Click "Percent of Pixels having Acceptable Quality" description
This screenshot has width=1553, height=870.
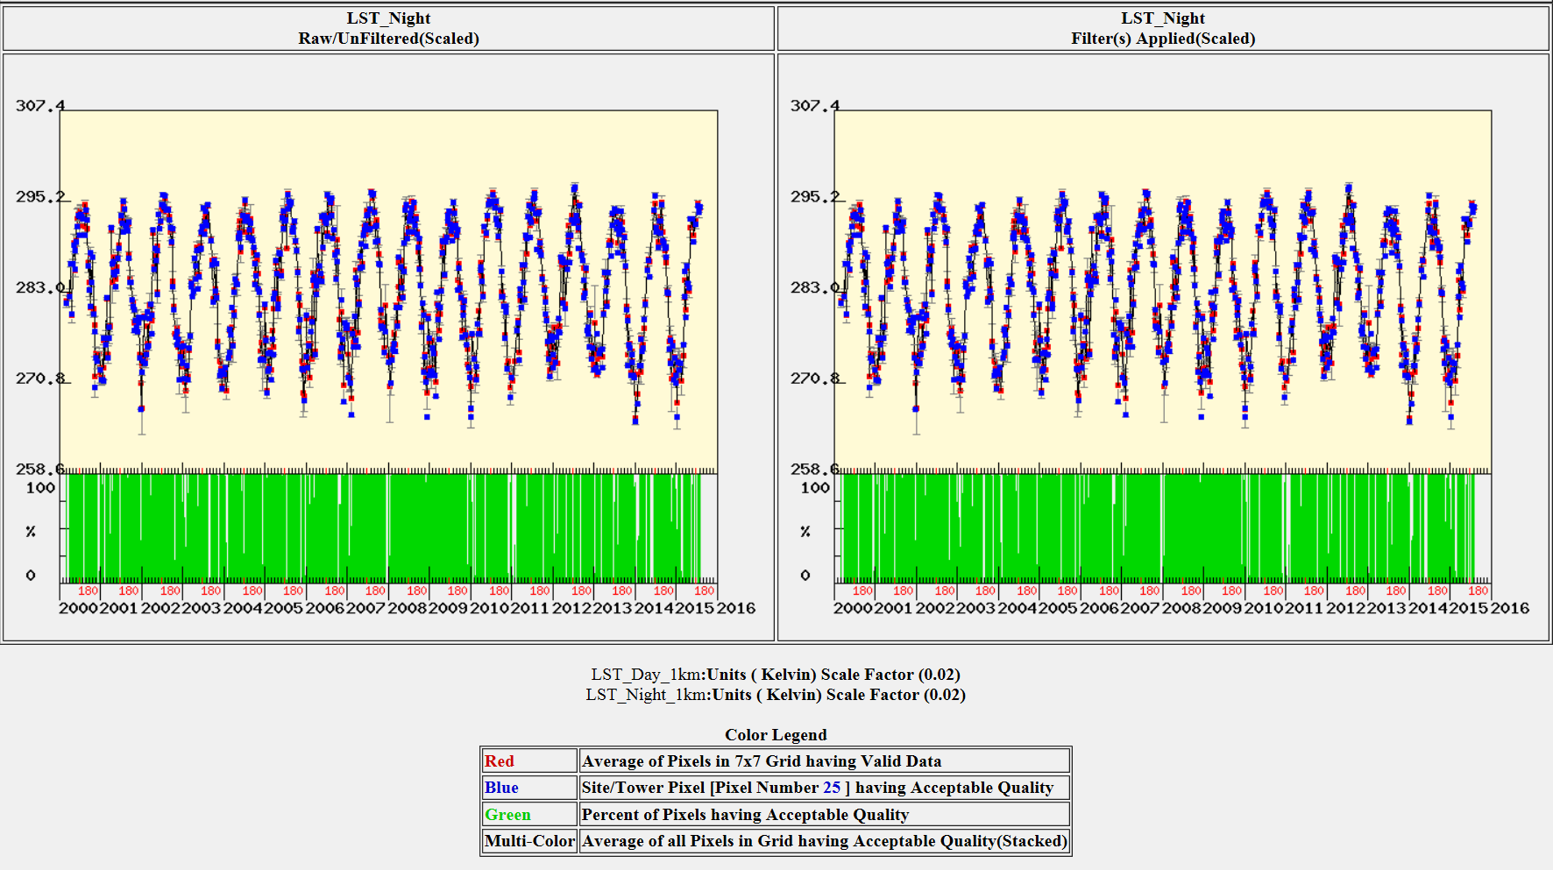745,815
